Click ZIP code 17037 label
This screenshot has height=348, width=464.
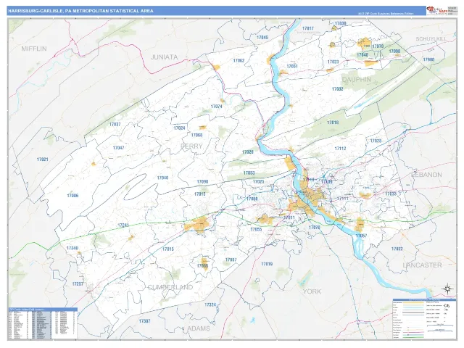coord(115,125)
